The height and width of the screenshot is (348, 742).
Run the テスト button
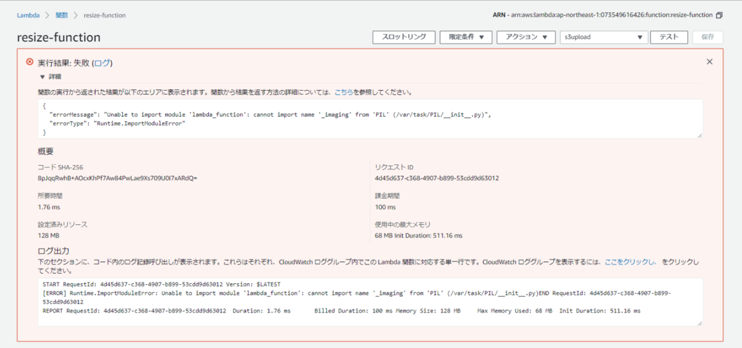[669, 37]
